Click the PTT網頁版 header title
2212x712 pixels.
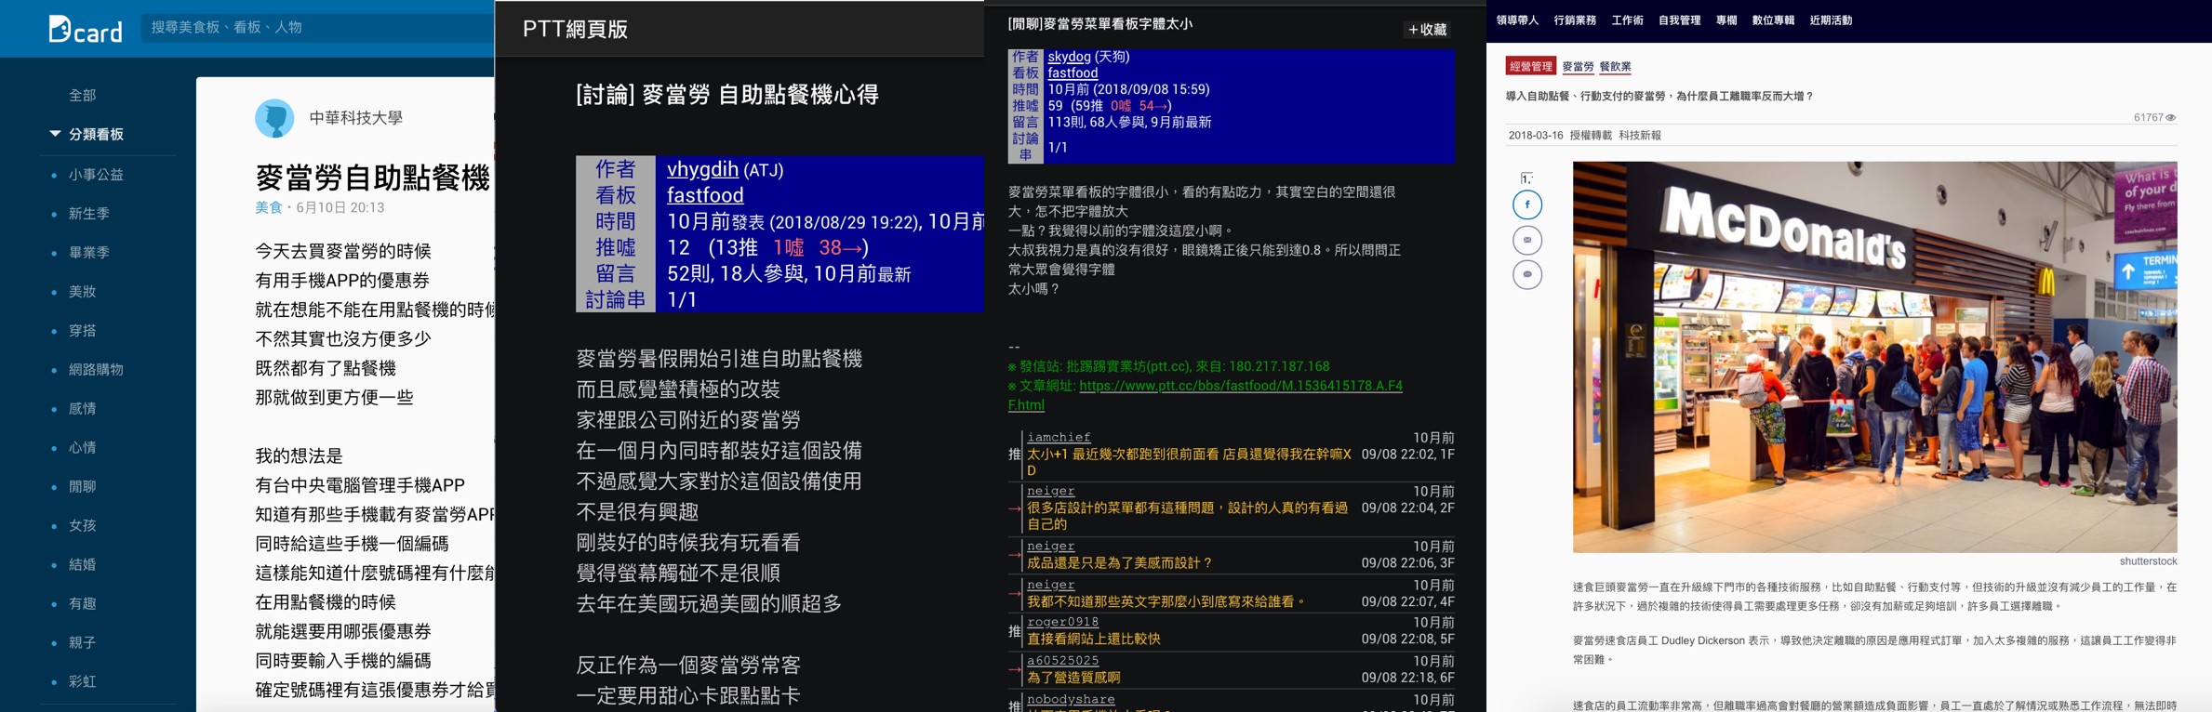click(x=575, y=30)
